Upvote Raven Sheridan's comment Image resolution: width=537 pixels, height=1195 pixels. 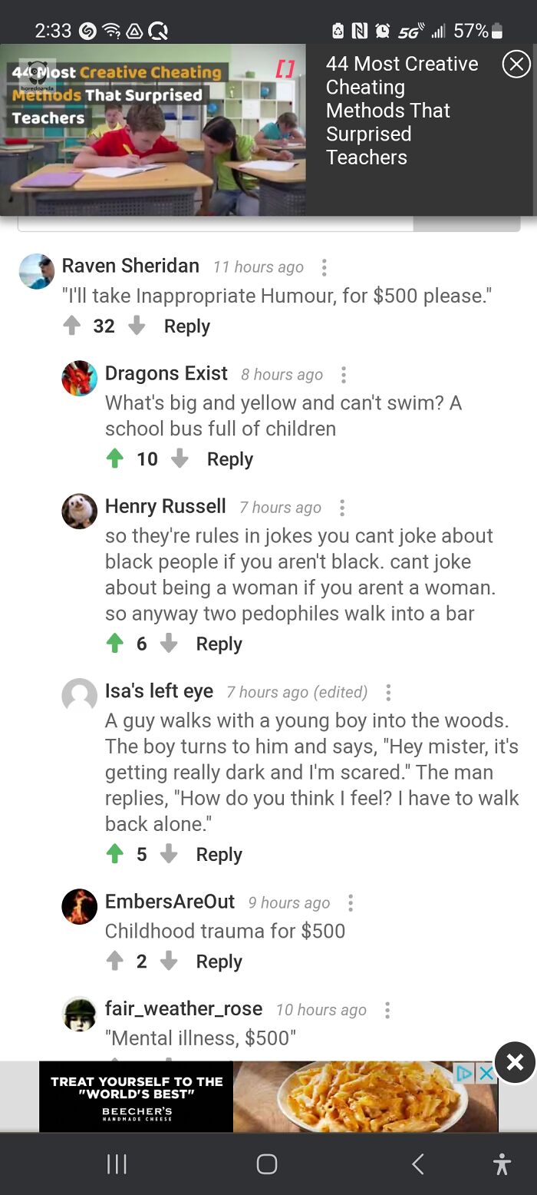coord(71,326)
